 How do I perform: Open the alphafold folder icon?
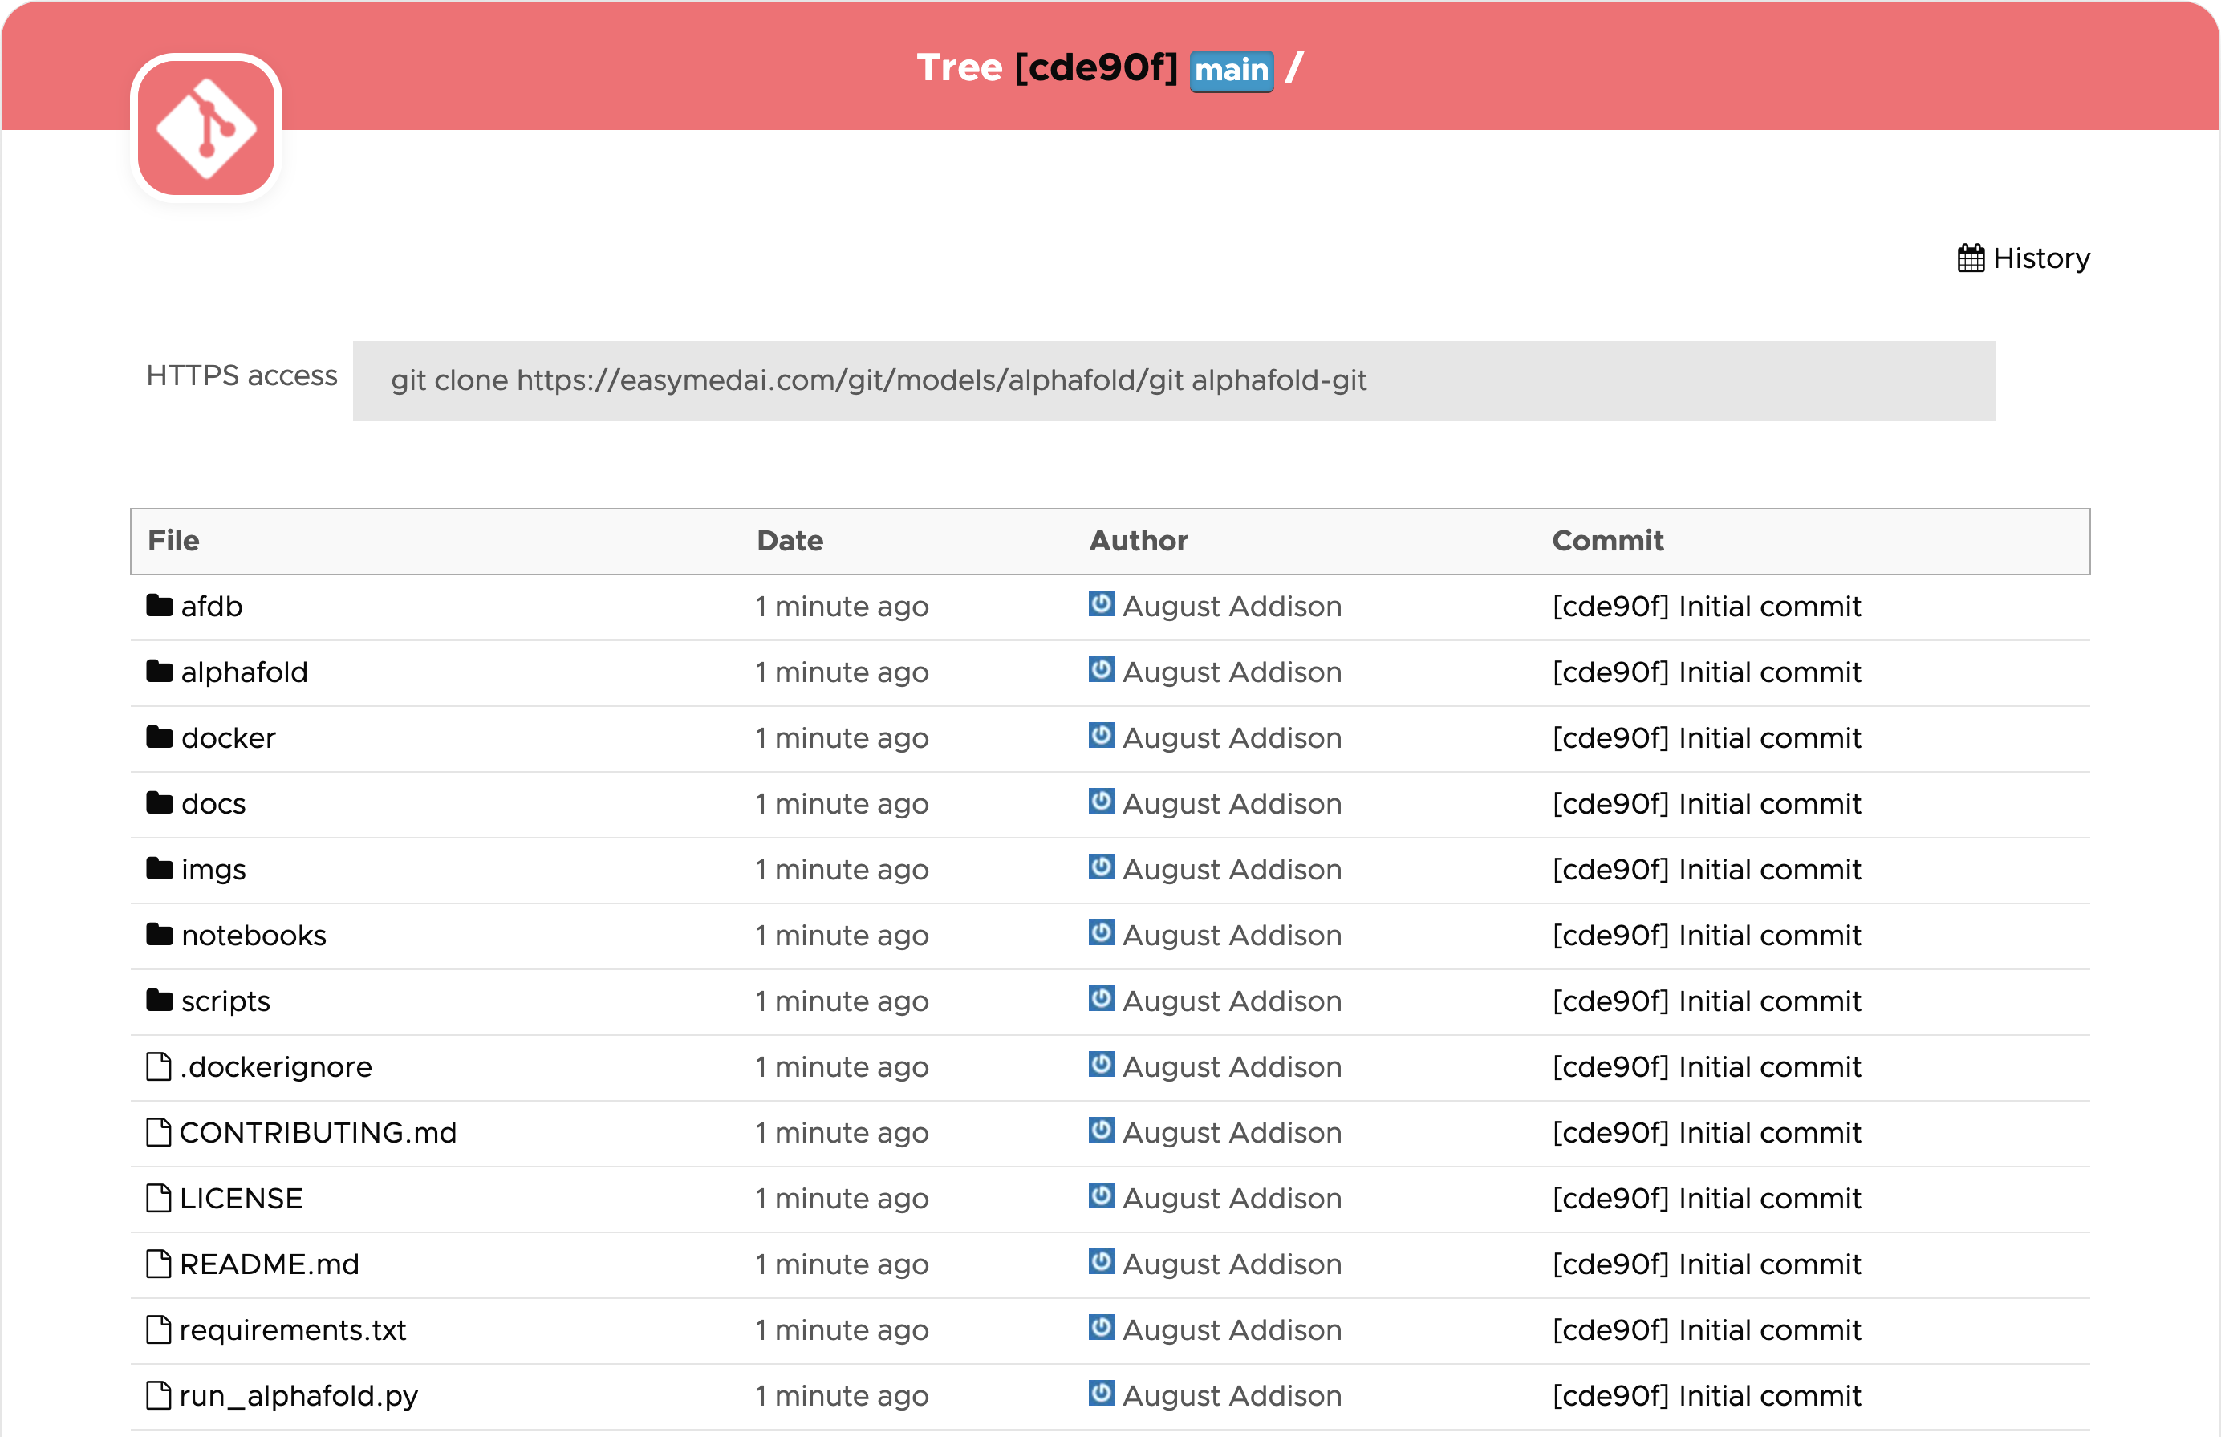tap(160, 671)
